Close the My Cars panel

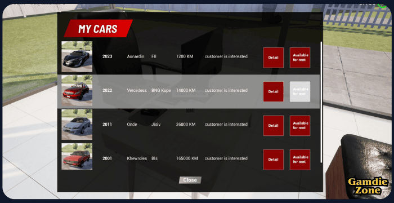point(190,180)
